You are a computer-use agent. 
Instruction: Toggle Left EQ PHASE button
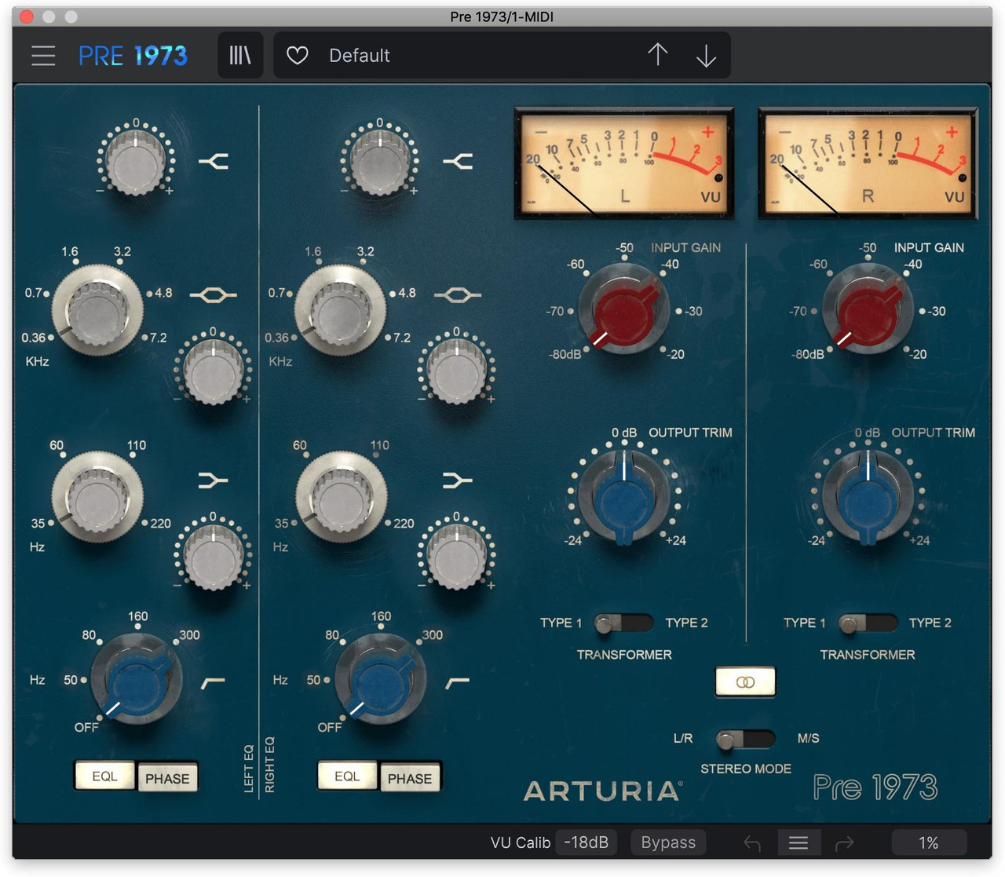tap(167, 778)
